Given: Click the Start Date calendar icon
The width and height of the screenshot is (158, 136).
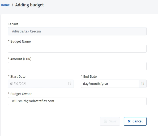Looking at the screenshot, I should coord(70,83).
